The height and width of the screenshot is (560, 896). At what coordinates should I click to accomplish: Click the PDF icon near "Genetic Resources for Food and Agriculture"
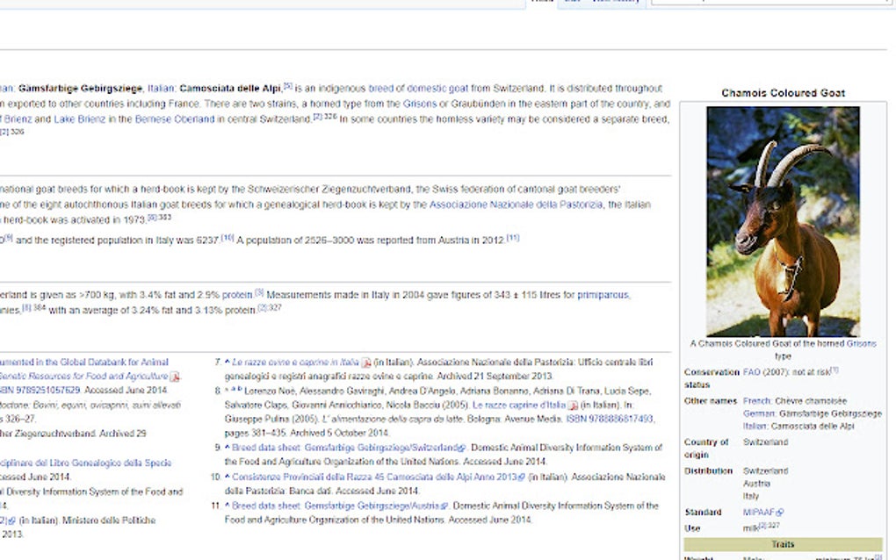click(176, 376)
